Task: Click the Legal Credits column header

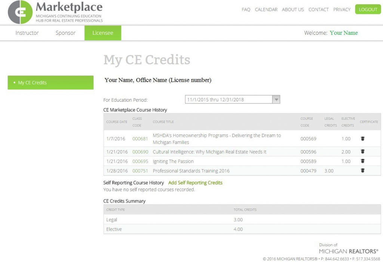Action: (331, 122)
